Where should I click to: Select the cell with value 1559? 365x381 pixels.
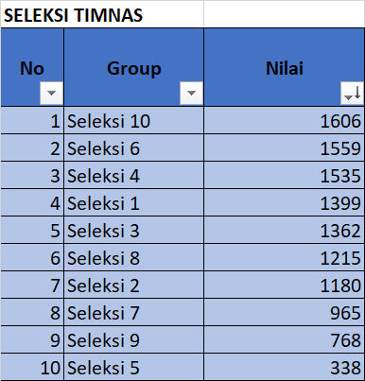tap(285, 148)
